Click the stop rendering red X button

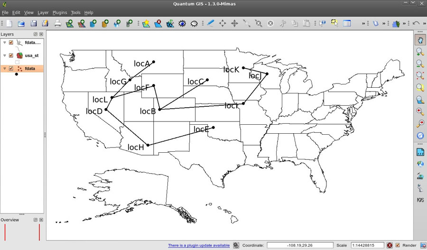coord(390,245)
